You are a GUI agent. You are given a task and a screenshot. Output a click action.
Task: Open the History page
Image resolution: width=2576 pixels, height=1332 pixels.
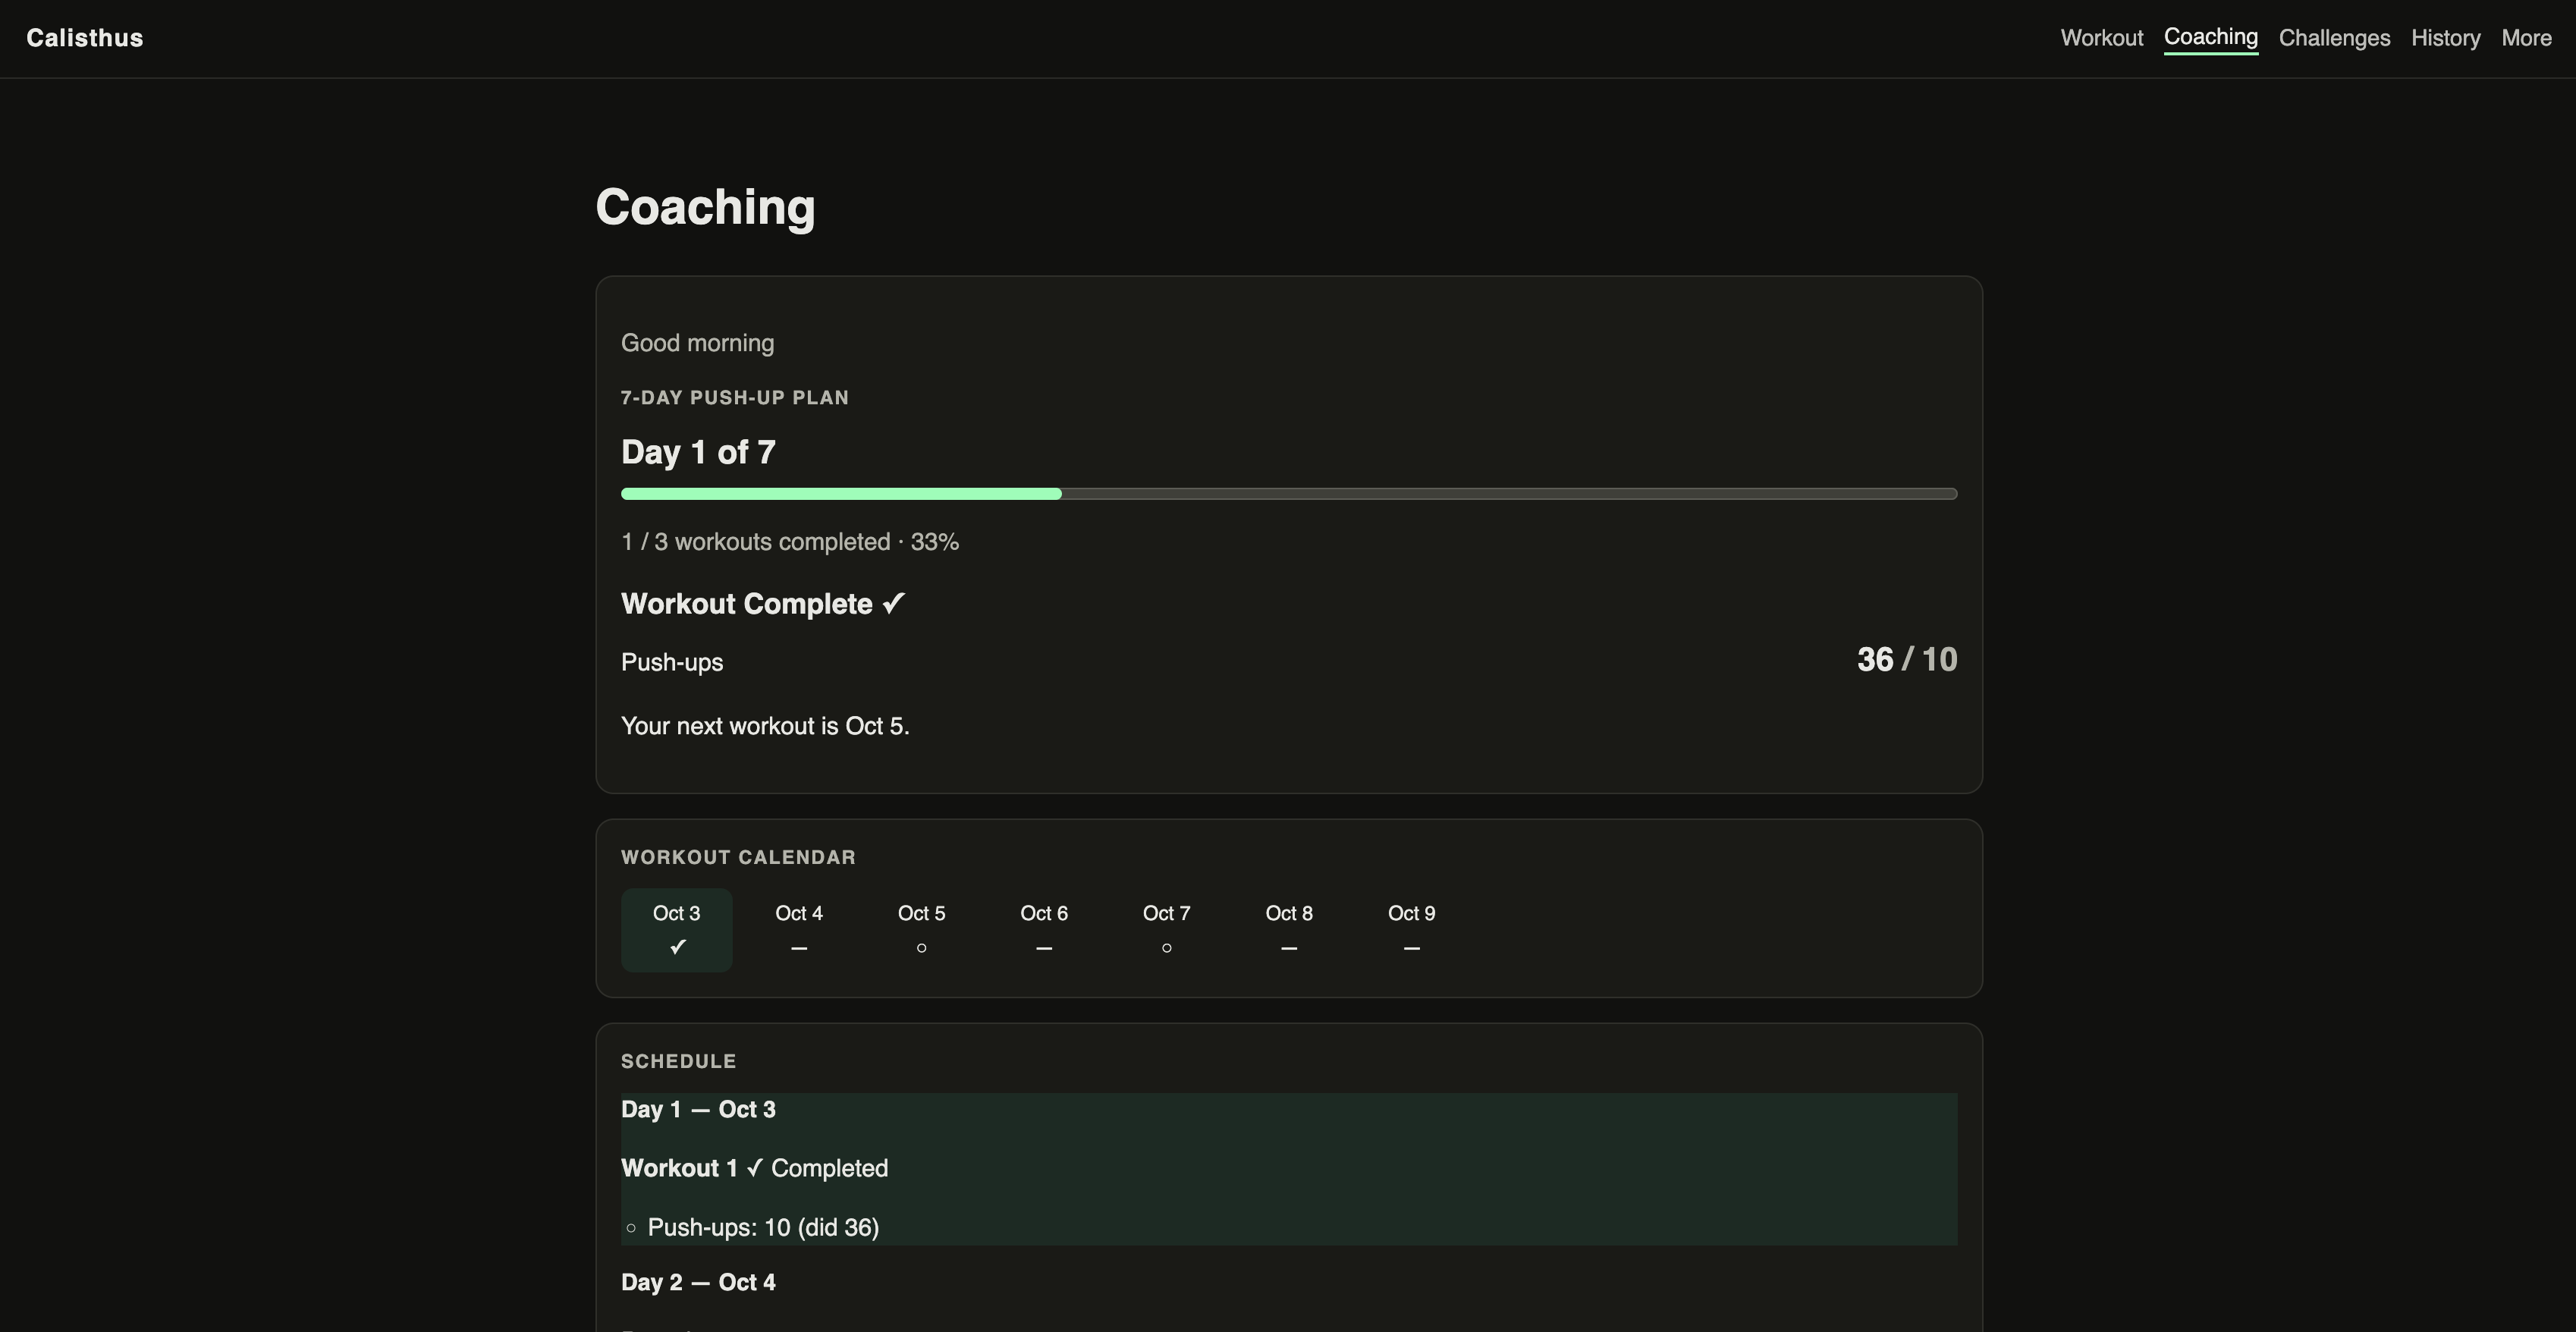tap(2445, 38)
